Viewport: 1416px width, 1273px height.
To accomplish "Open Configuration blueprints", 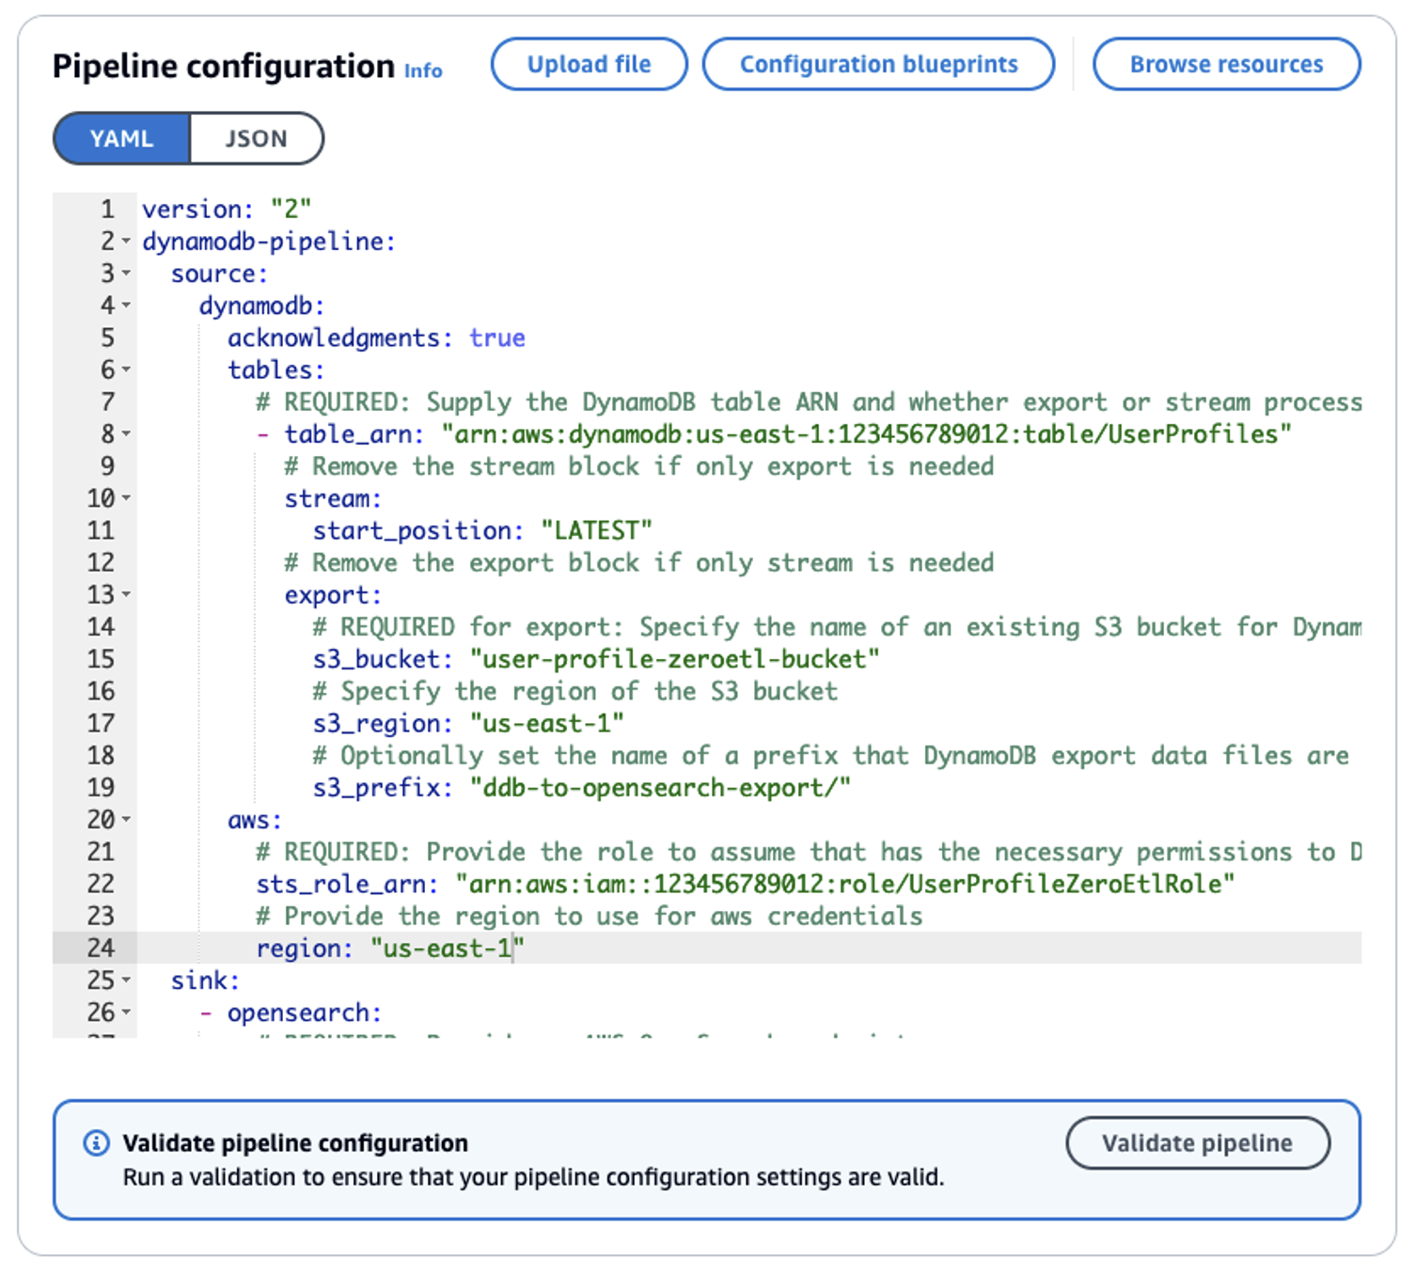I will tap(879, 64).
